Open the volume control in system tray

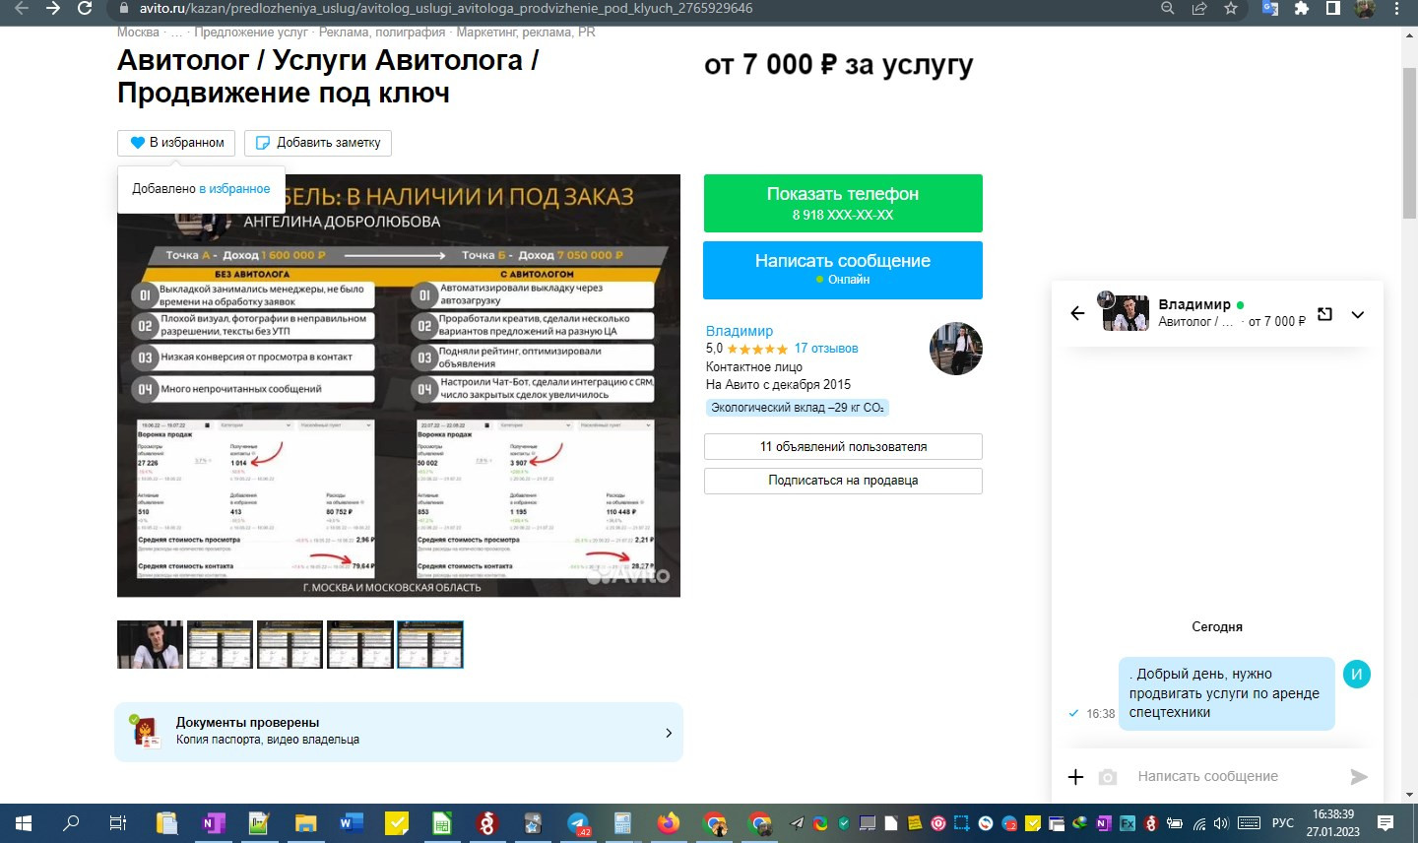pos(1221,823)
